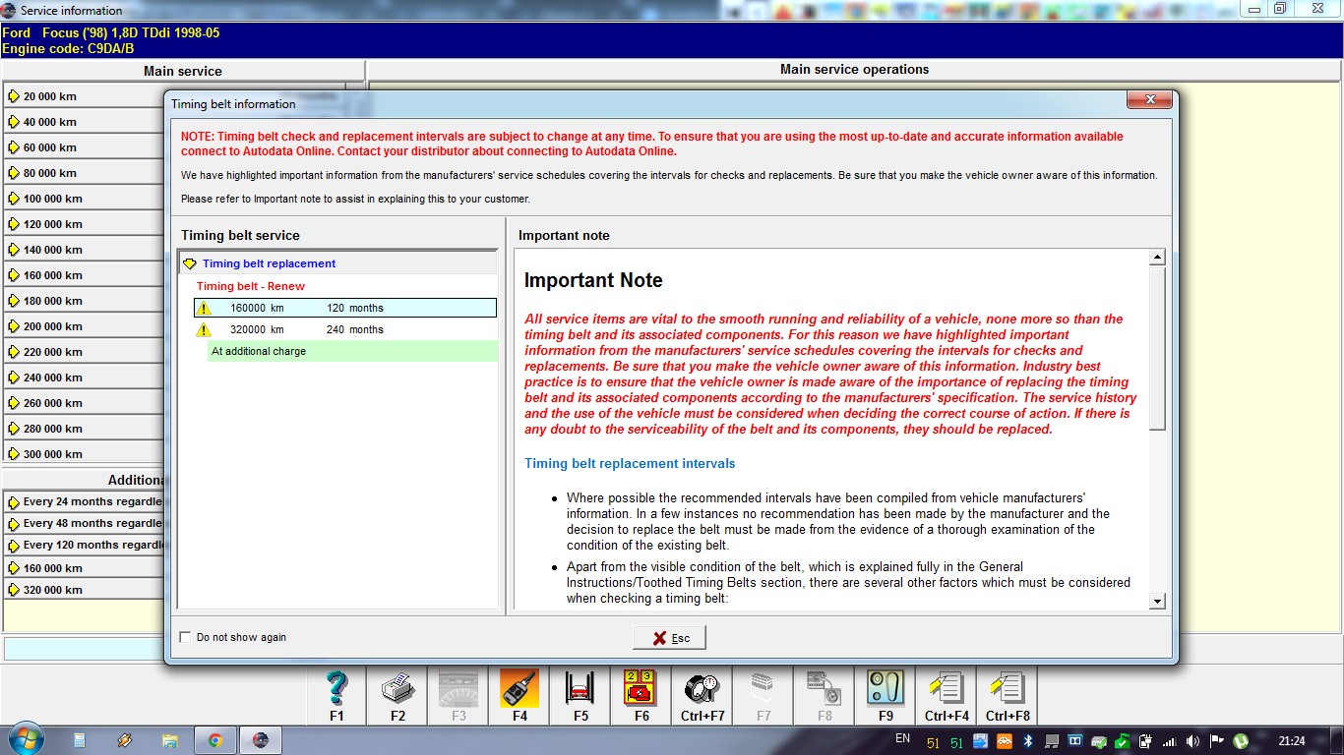Open the Windows Start menu
1344x755 pixels.
click(x=25, y=739)
